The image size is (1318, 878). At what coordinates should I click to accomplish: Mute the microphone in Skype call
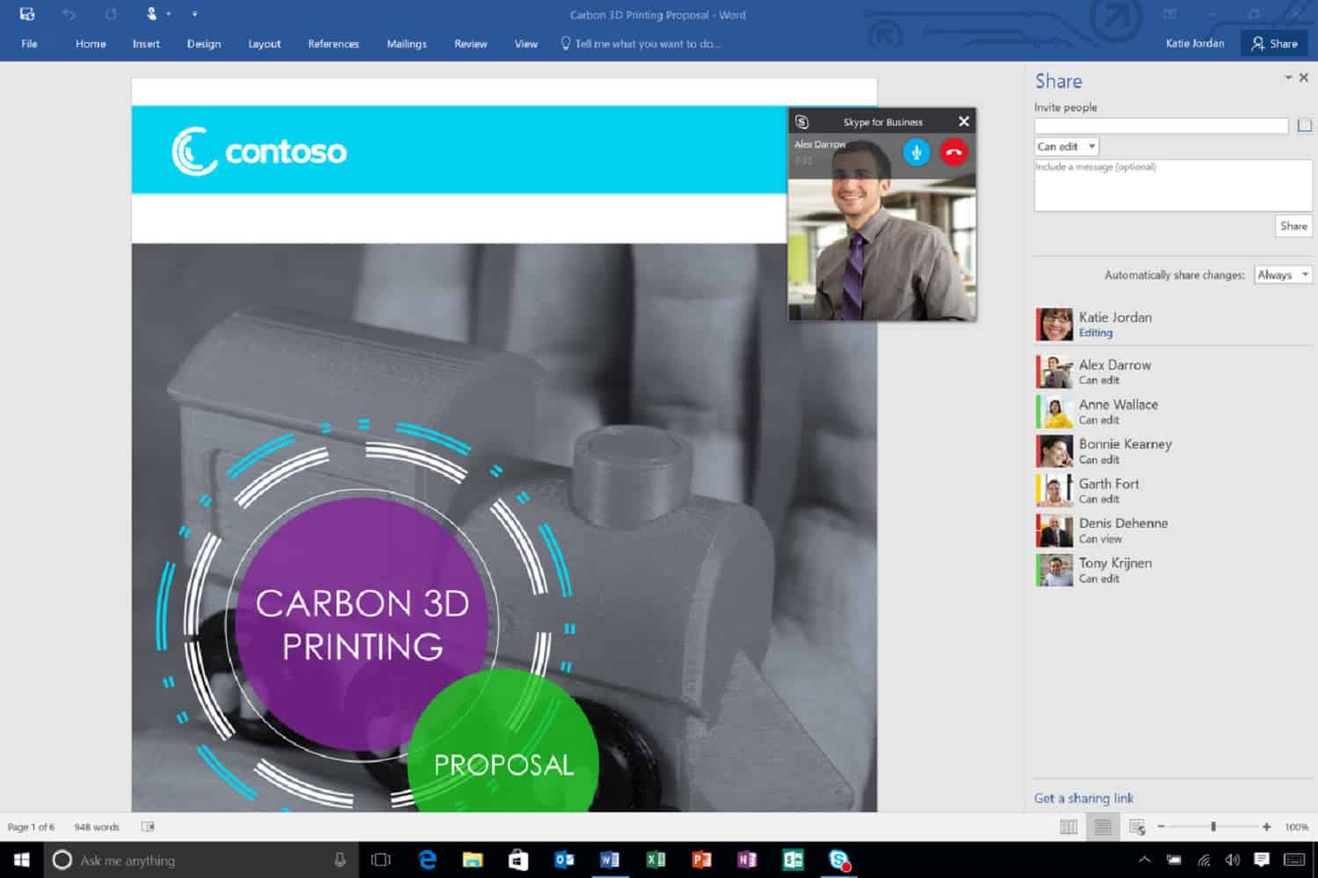[916, 152]
